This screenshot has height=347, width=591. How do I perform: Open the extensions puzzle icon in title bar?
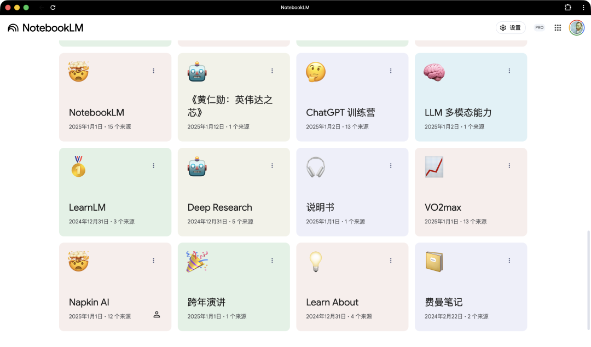(568, 8)
